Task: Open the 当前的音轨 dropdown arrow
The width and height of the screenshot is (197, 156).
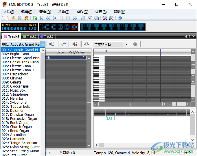Action: pyautogui.click(x=126, y=44)
